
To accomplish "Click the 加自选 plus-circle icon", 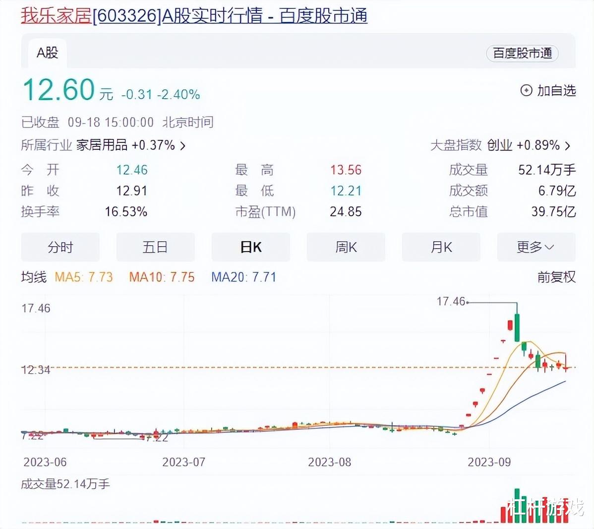I will tap(526, 90).
